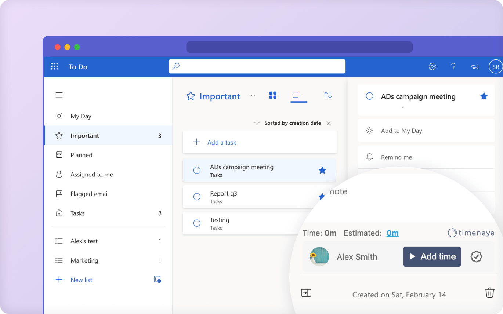This screenshot has width=503, height=314.
Task: Open Flagged email in the sidebar
Action: pos(108,194)
